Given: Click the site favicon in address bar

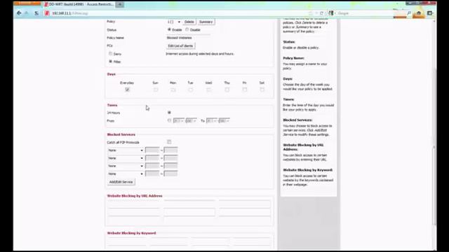Looking at the screenshot, I should (47, 13).
